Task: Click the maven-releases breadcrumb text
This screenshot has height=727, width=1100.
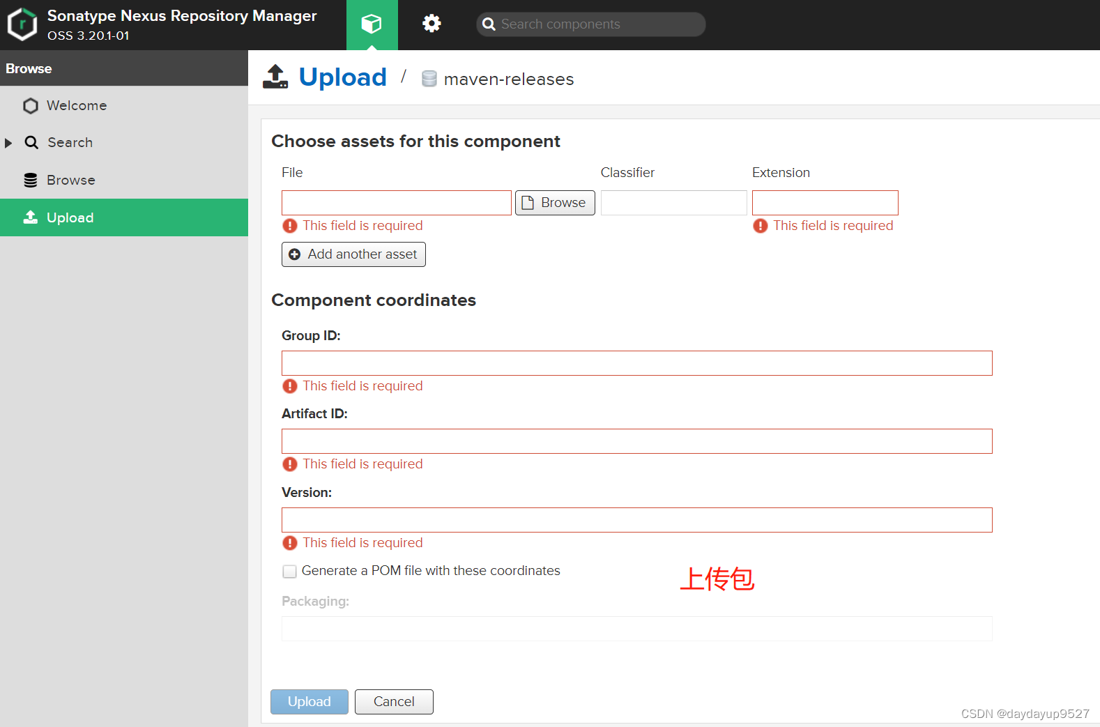Action: click(509, 79)
